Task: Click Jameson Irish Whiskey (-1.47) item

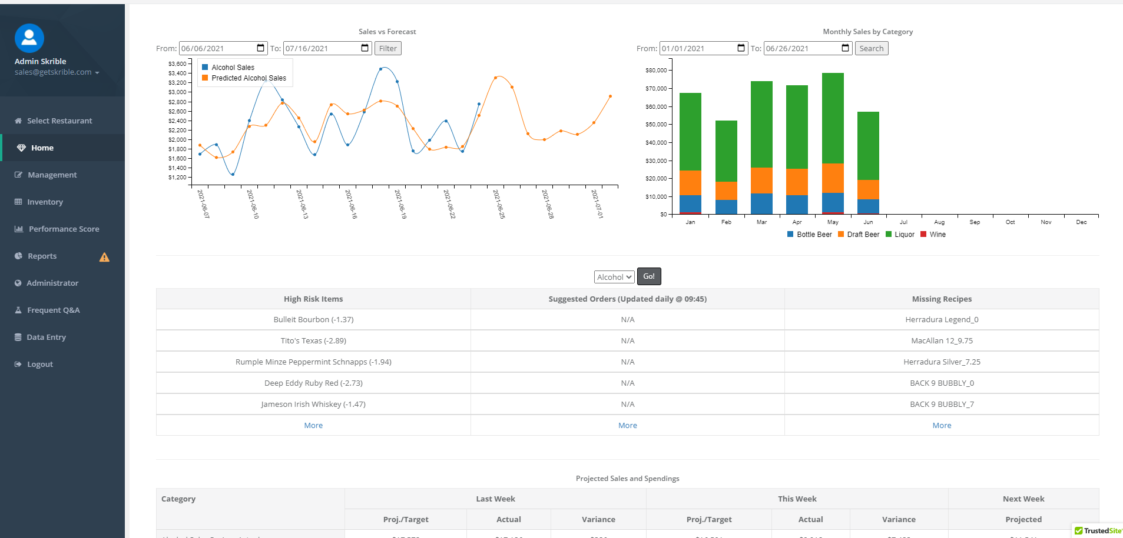Action: [x=313, y=404]
